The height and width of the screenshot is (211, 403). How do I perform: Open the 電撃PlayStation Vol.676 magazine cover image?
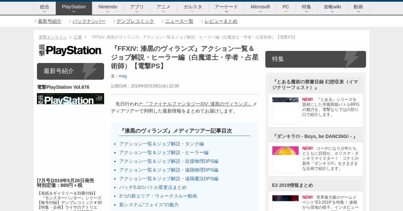pyautogui.click(x=71, y=99)
